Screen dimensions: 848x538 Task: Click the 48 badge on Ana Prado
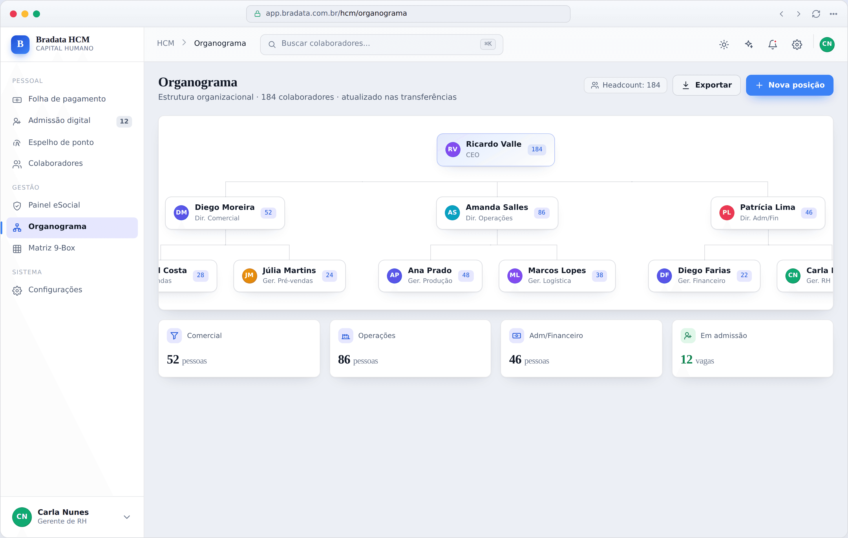(465, 275)
